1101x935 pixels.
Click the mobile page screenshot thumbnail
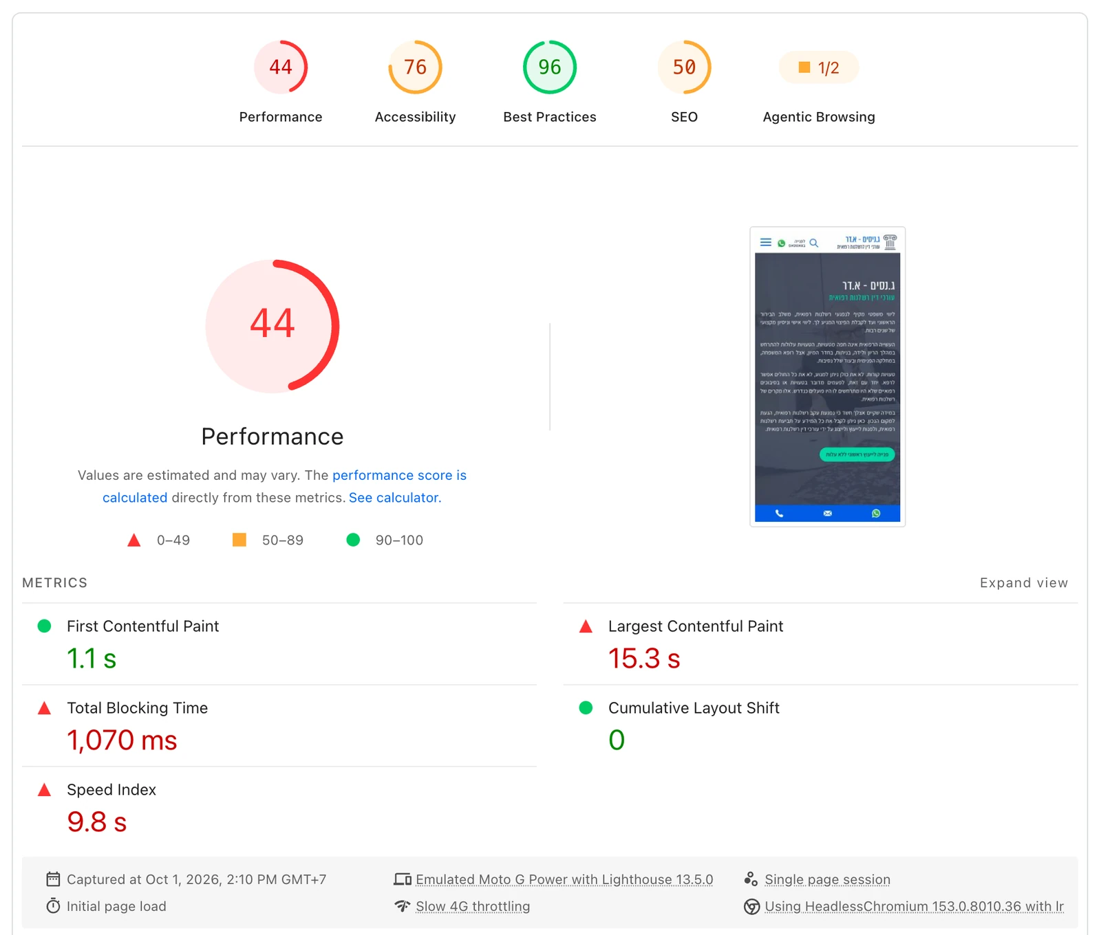tap(827, 377)
